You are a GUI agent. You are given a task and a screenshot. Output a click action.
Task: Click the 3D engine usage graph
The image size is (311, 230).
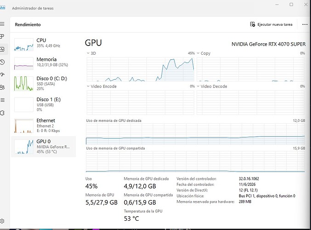(x=140, y=69)
